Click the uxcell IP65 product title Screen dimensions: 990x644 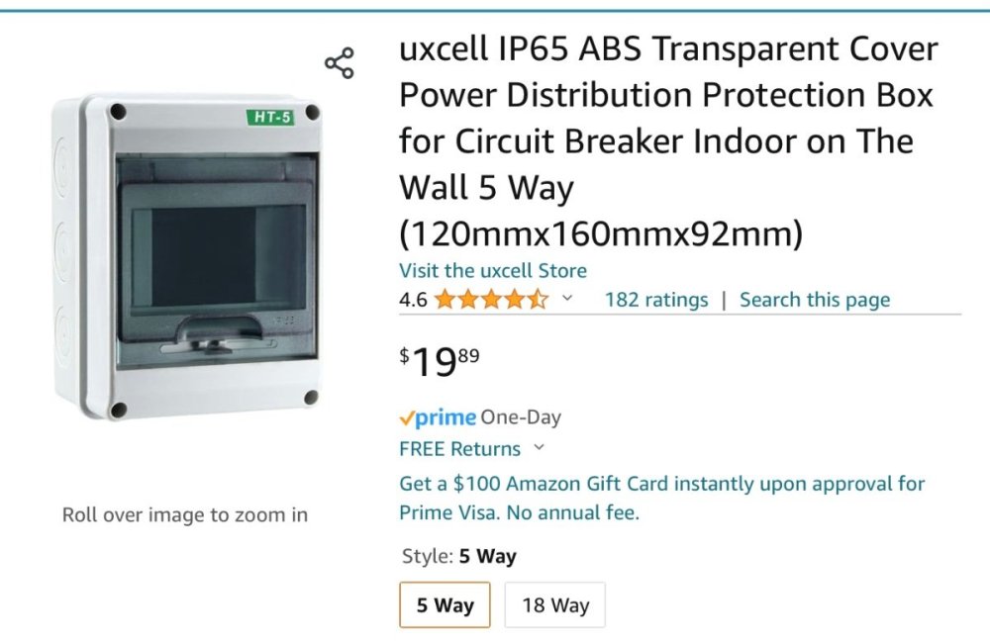668,140
